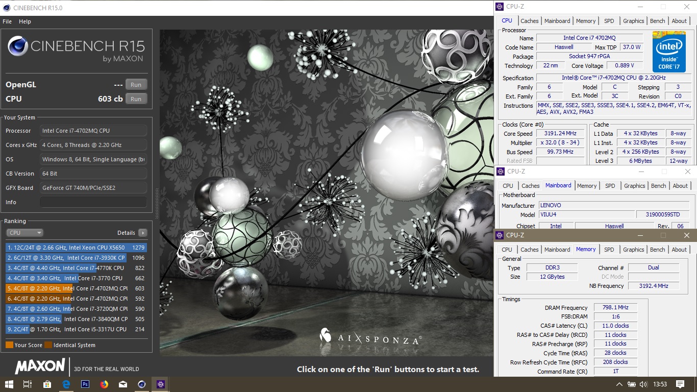Select Bench tab in top CPU-Z window
This screenshot has height=392, width=697.
pyautogui.click(x=658, y=21)
